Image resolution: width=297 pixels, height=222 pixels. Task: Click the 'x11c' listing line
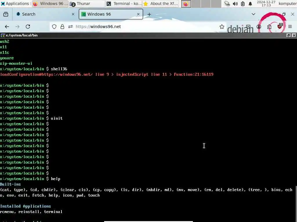[x=5, y=53]
